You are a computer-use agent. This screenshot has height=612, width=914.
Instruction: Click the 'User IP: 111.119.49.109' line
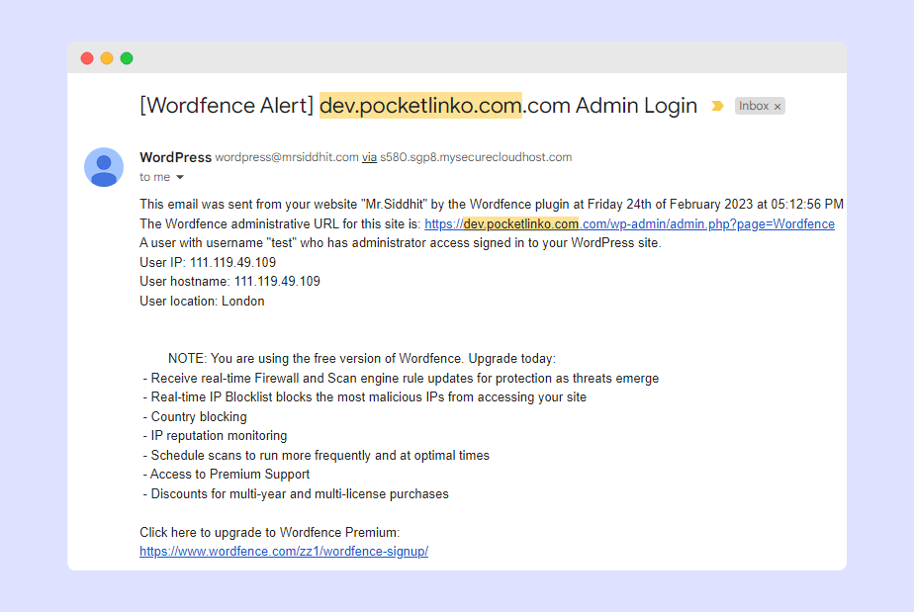(x=208, y=262)
